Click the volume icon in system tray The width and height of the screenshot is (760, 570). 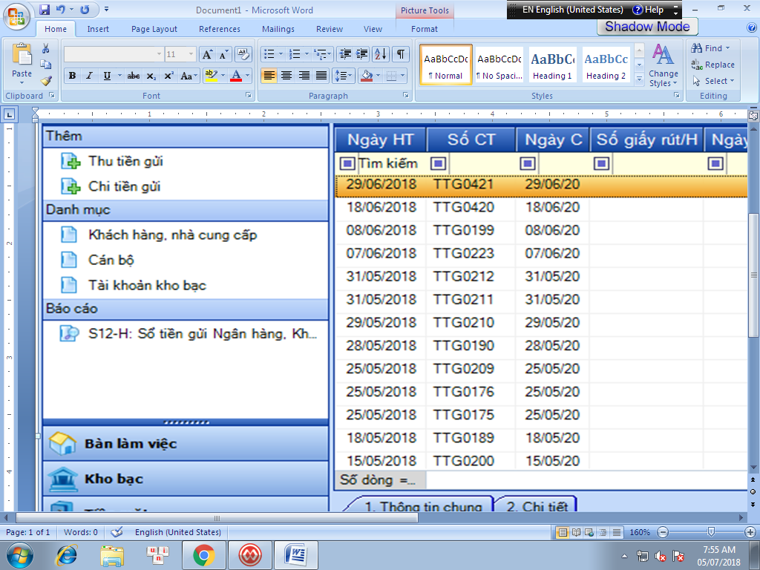pos(660,556)
